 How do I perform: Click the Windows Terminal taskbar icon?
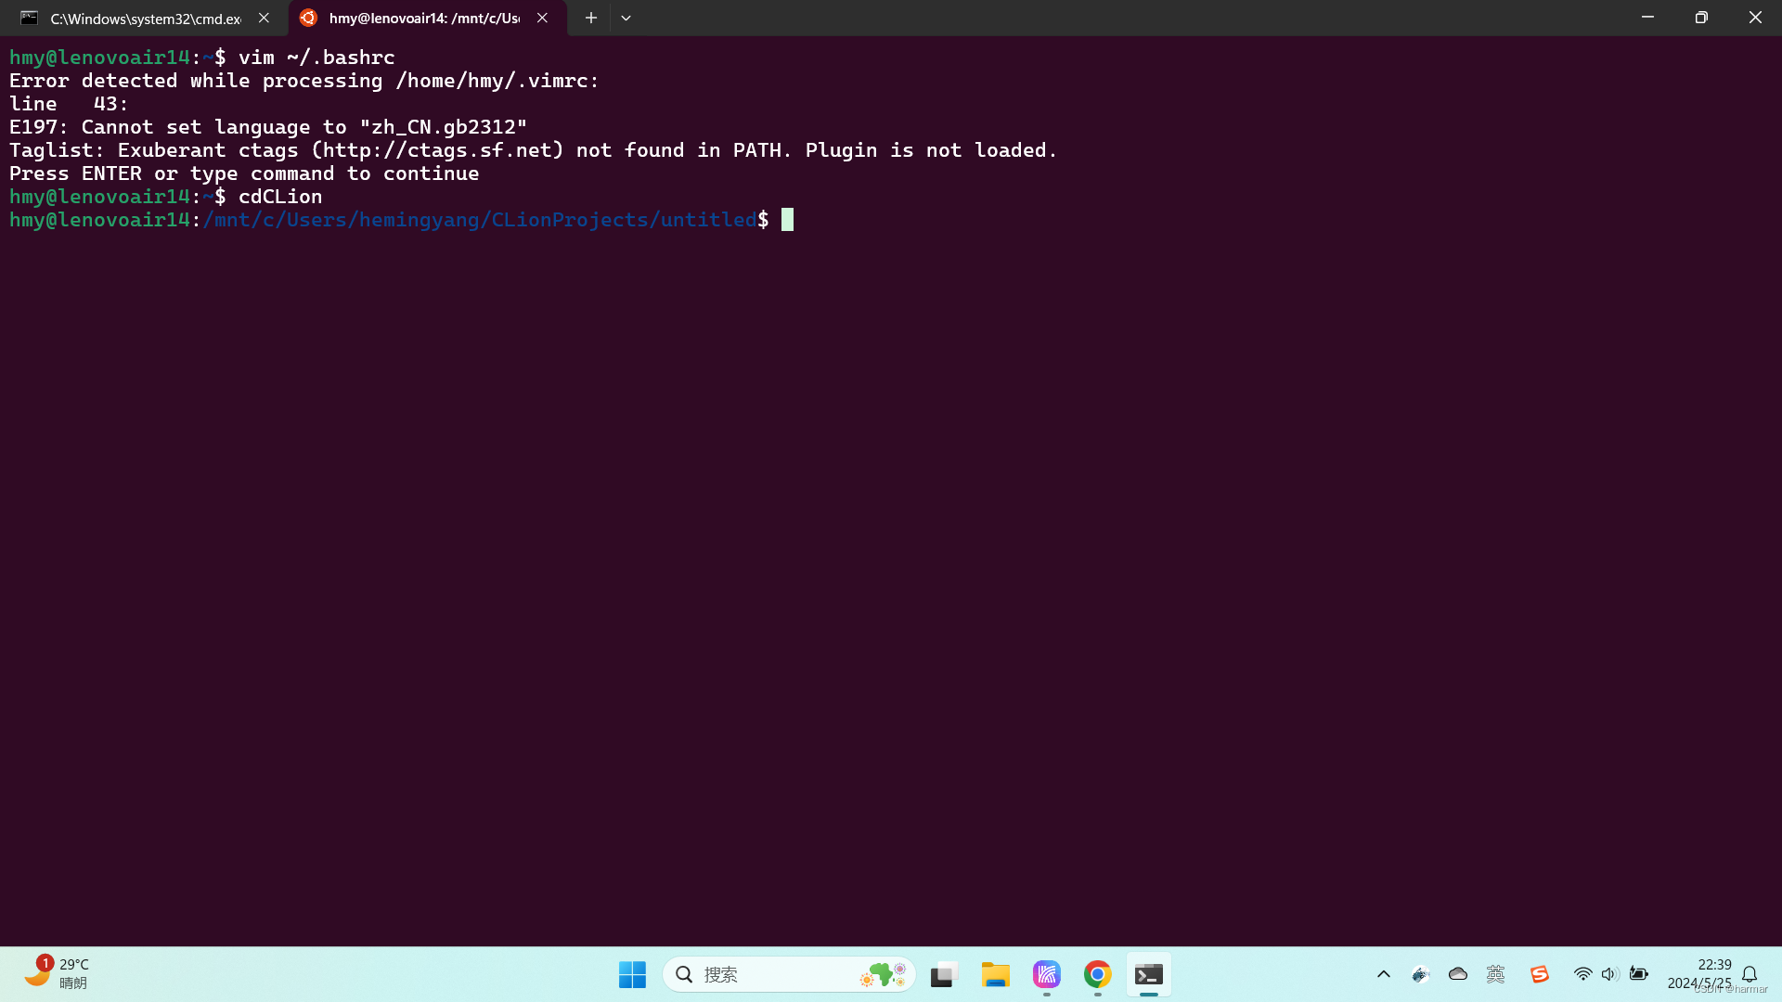1148,974
